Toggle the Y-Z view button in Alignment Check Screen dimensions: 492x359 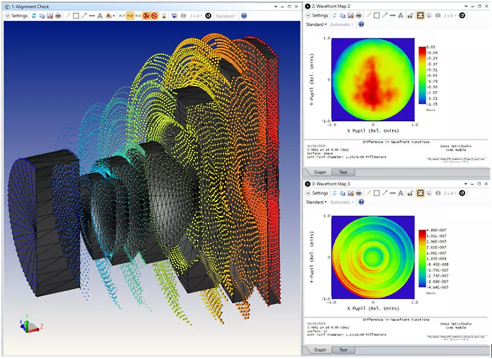pos(130,16)
